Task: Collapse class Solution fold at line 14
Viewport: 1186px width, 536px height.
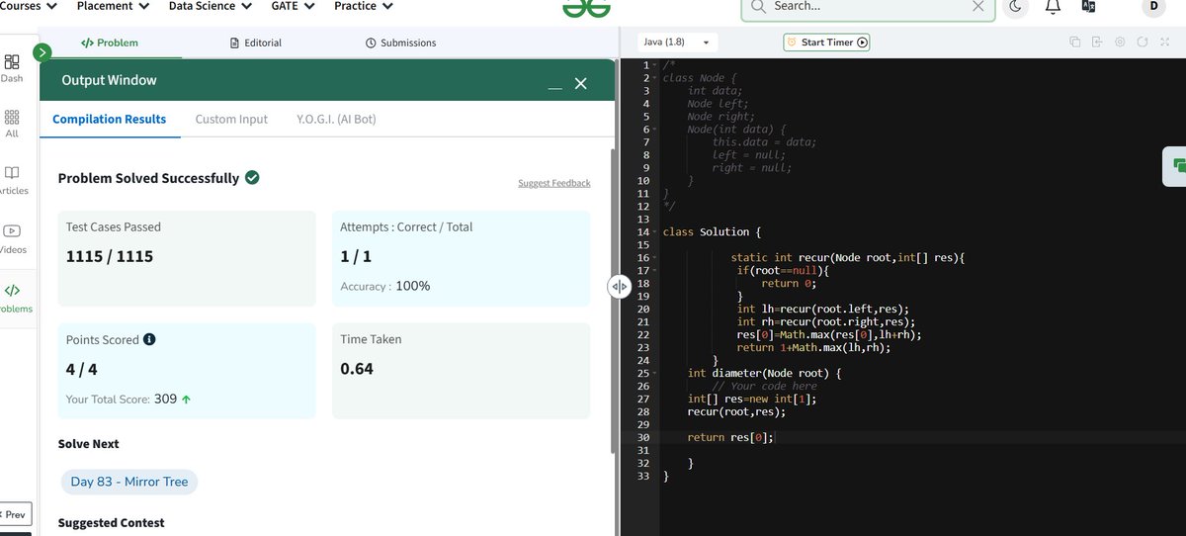Action: (654, 231)
